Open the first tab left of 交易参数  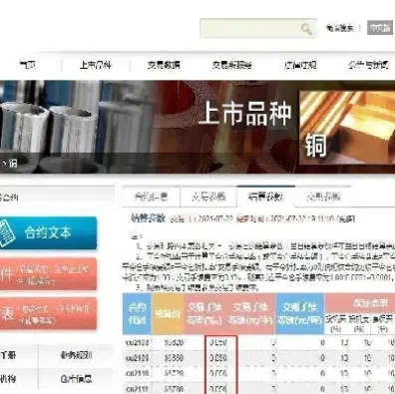152,197
